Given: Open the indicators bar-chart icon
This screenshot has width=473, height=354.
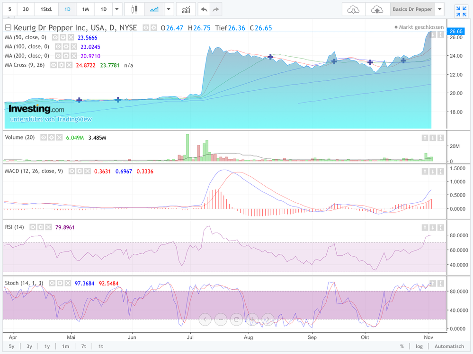Looking at the screenshot, I should click(x=186, y=9).
